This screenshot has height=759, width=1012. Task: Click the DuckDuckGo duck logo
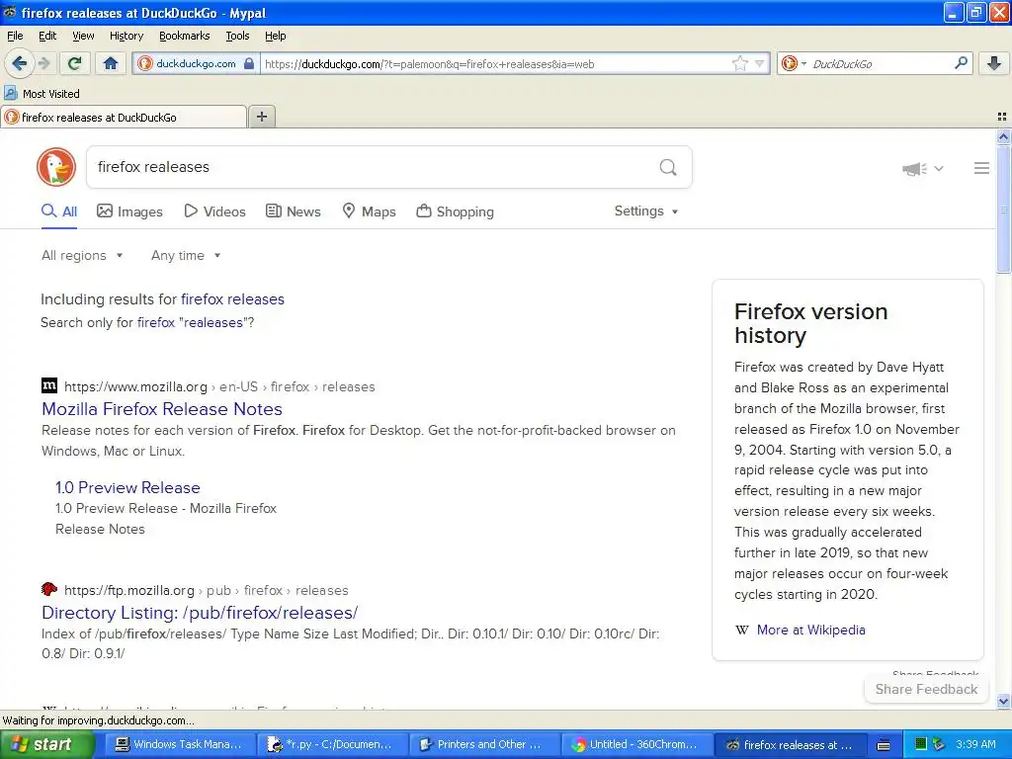coord(56,167)
